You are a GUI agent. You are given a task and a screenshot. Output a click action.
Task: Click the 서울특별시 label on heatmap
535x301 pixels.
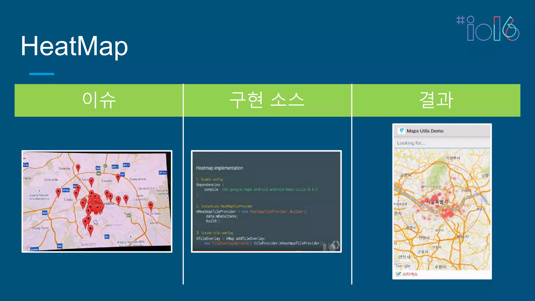[x=437, y=202]
